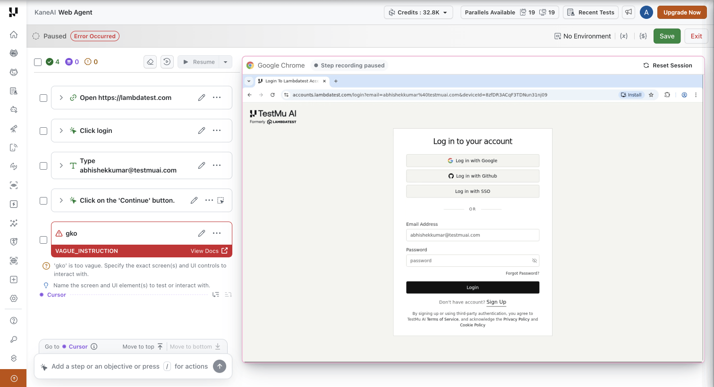Click the telescope icon in the sidebar
The height and width of the screenshot is (387, 714).
[x=14, y=129]
